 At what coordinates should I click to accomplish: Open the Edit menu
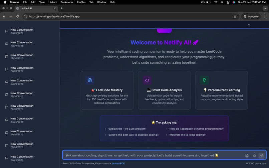tap(33, 2)
